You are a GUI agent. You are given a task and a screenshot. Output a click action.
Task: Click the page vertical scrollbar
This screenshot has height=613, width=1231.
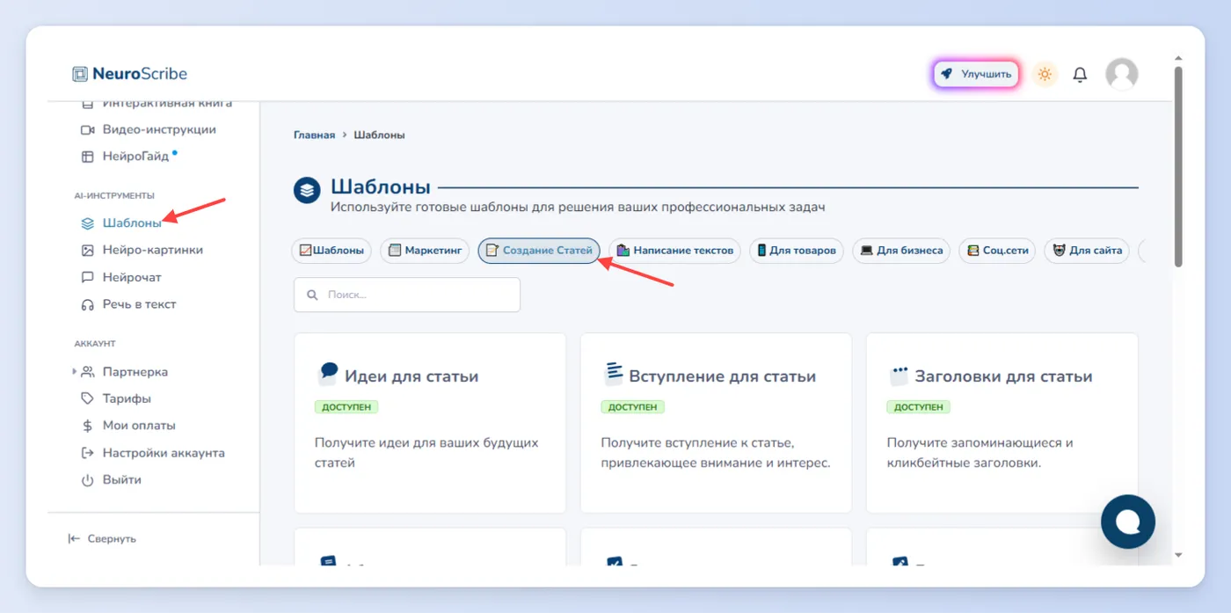click(x=1178, y=167)
